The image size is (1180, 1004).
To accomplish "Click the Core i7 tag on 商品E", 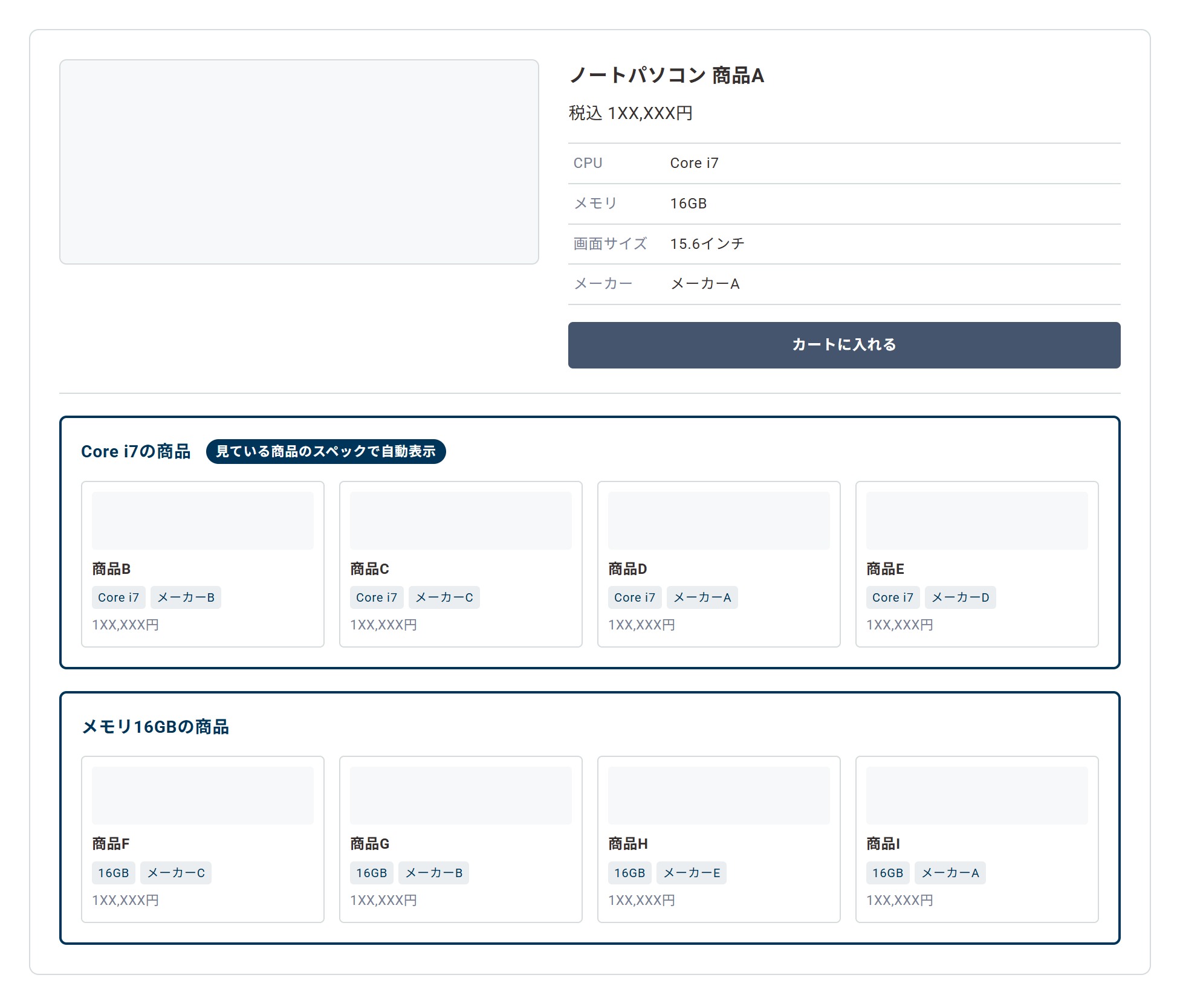I will click(893, 597).
